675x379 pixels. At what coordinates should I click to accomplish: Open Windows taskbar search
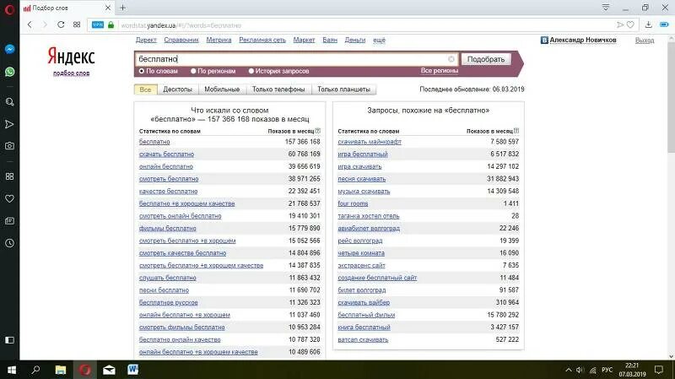point(35,370)
